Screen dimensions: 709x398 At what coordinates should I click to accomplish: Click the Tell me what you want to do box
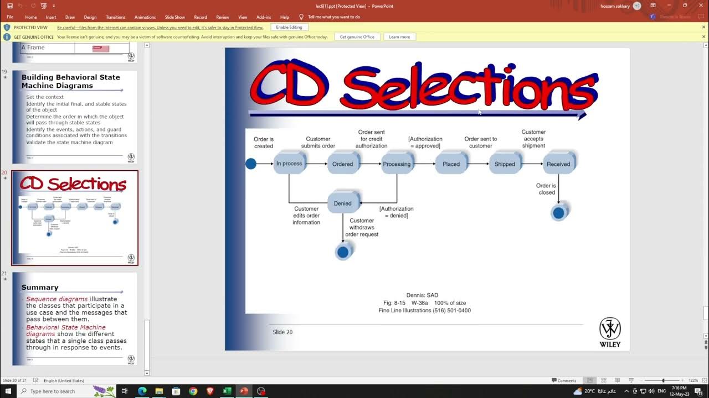[333, 17]
